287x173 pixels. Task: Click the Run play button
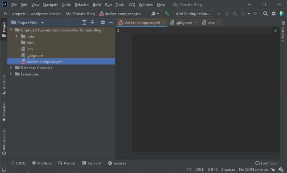pos(219,14)
